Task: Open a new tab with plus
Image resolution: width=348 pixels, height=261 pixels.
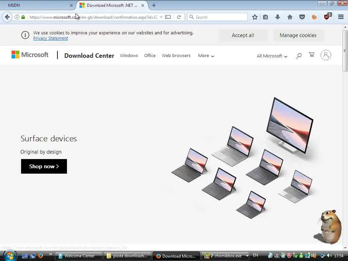Action: click(x=154, y=5)
